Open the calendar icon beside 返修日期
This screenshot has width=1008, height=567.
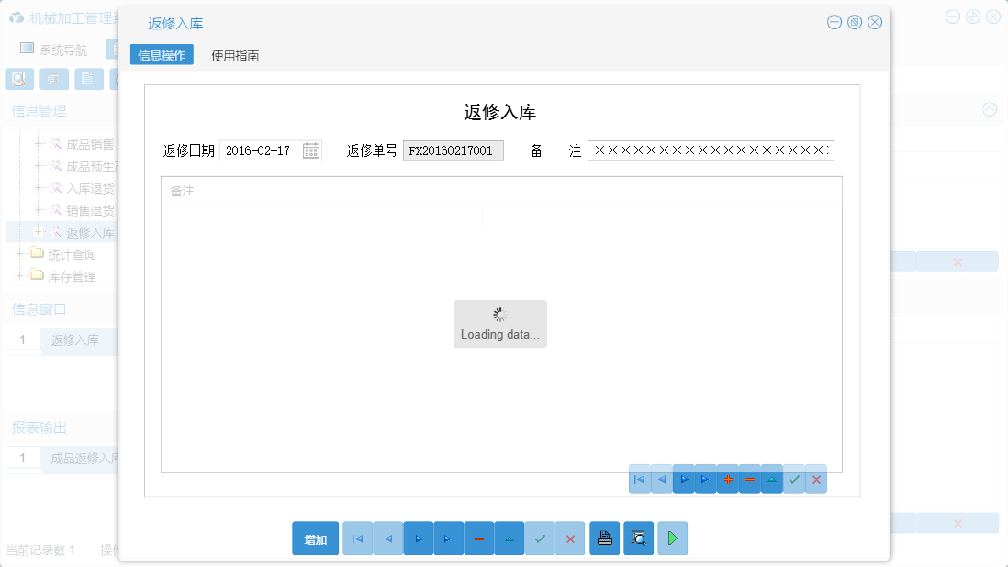click(310, 150)
